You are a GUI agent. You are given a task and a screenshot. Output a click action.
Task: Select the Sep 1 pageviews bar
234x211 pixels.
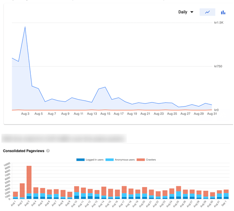pyautogui.click(x=226, y=194)
